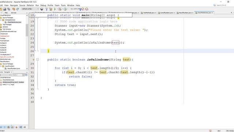Open the Window menu
Viewport: 234px width, 132px height.
[x=71, y=5]
